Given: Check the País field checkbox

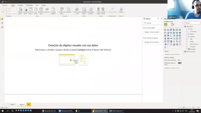Looking at the screenshot, I should point(187,39).
